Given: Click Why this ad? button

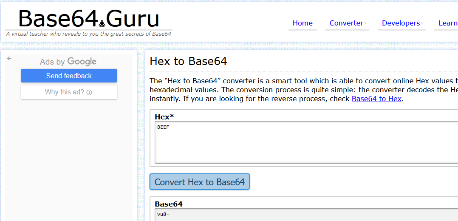Looking at the screenshot, I should [69, 92].
